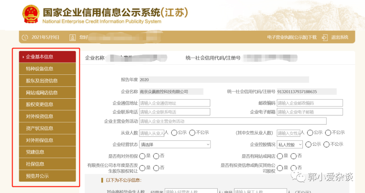Open 网站或网店信息 menu item
Screen dimensions: 365x193
click(x=48, y=93)
